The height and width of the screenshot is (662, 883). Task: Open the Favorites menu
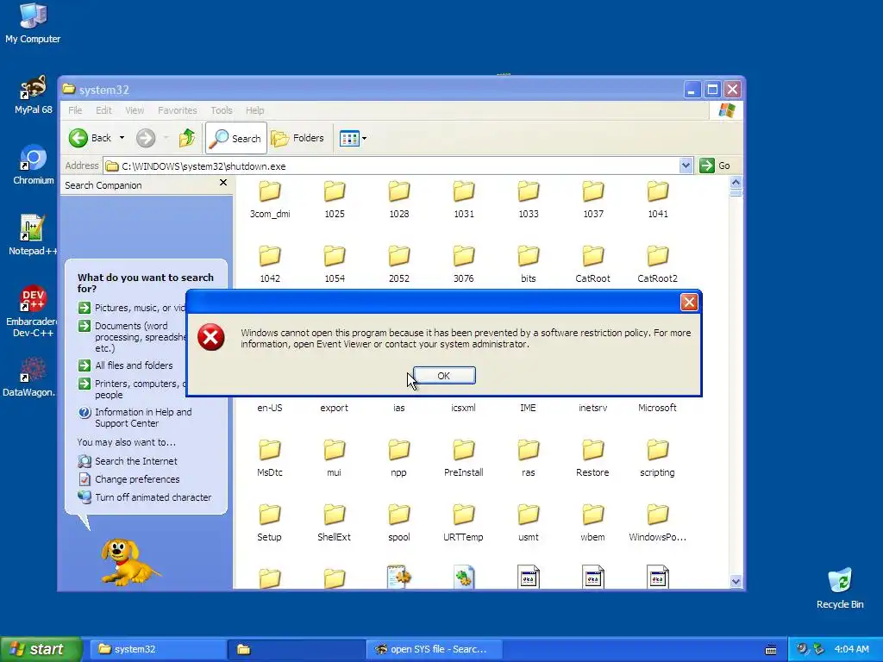tap(178, 110)
